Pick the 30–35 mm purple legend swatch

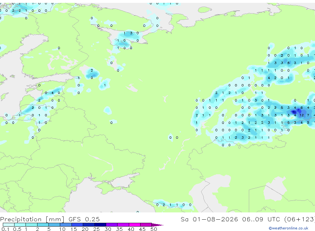(112, 225)
